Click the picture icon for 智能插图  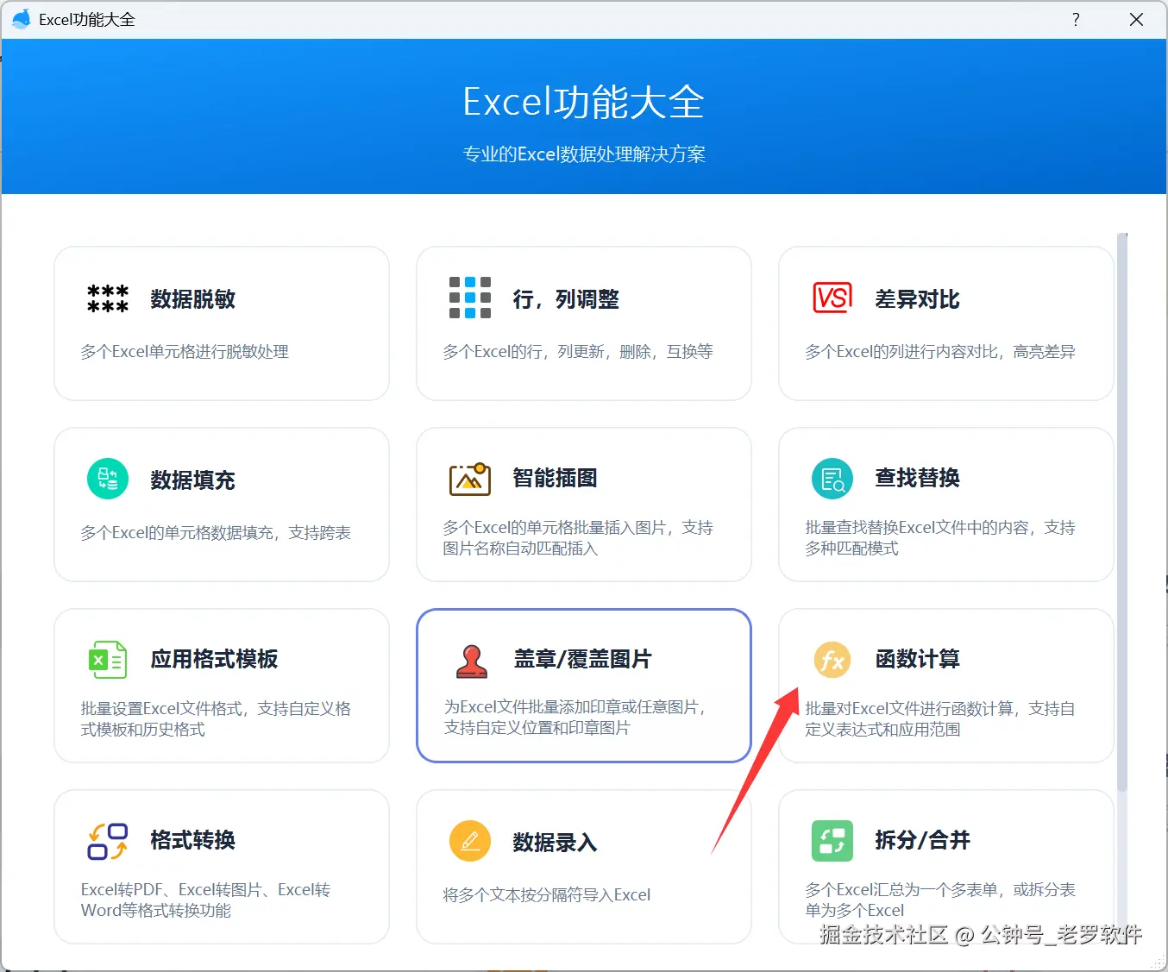tap(470, 479)
